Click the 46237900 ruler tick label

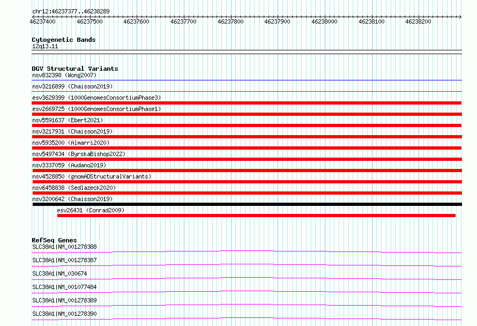click(277, 21)
